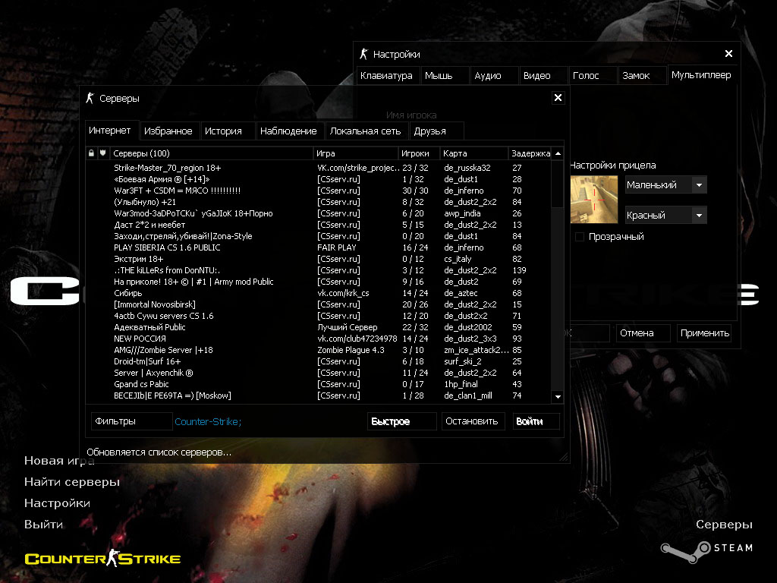
Task: Click the lock icon column header
Action: tap(91, 153)
